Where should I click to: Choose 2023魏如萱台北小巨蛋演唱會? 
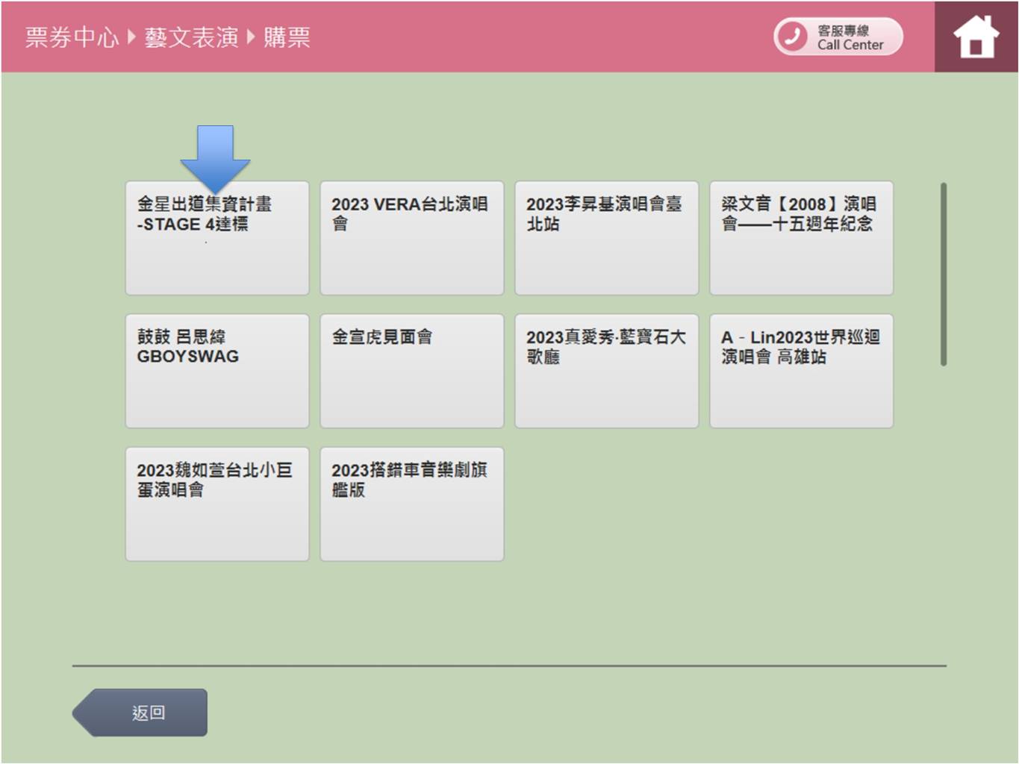pos(217,504)
